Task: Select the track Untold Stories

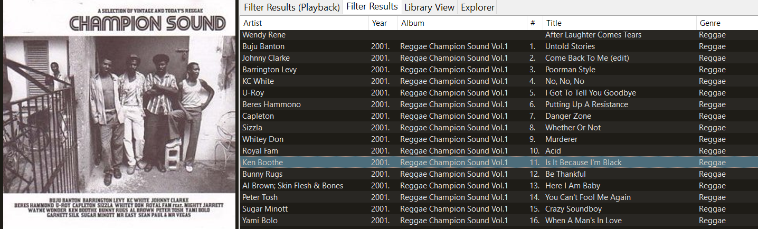Action: point(570,46)
